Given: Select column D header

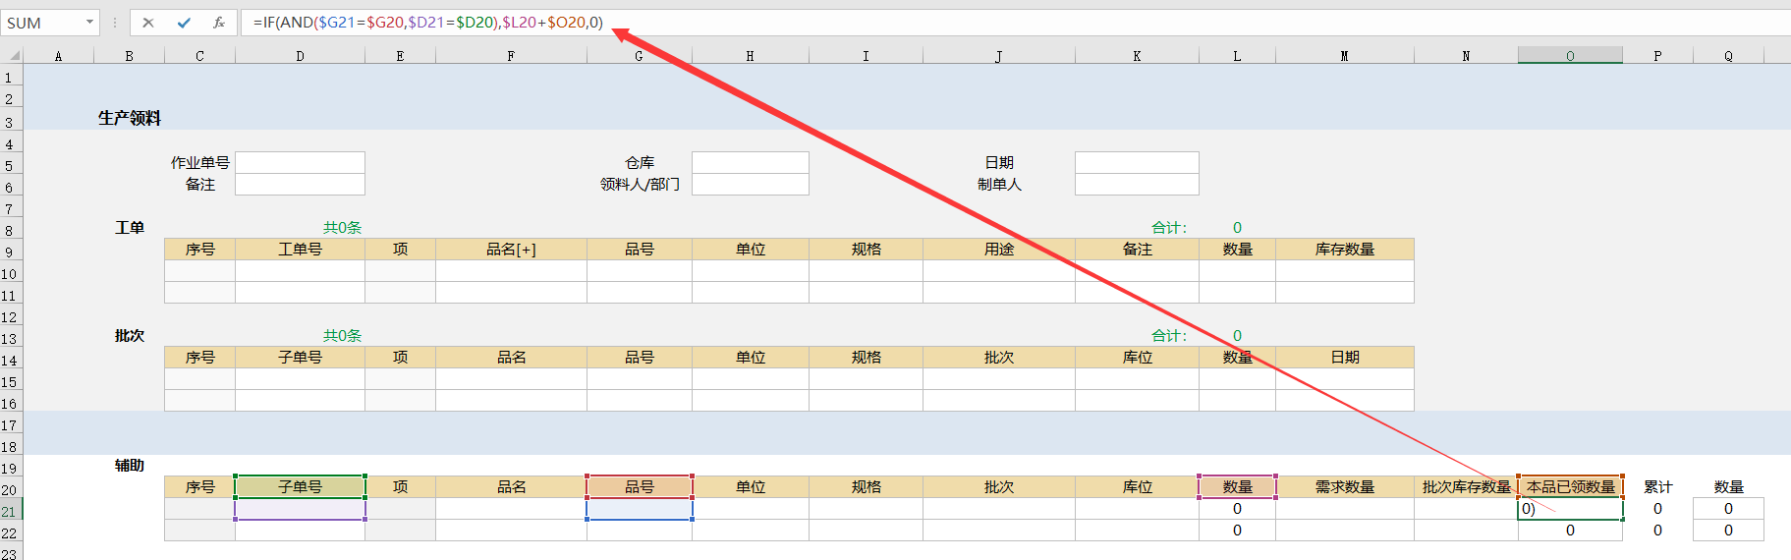Looking at the screenshot, I should (300, 56).
